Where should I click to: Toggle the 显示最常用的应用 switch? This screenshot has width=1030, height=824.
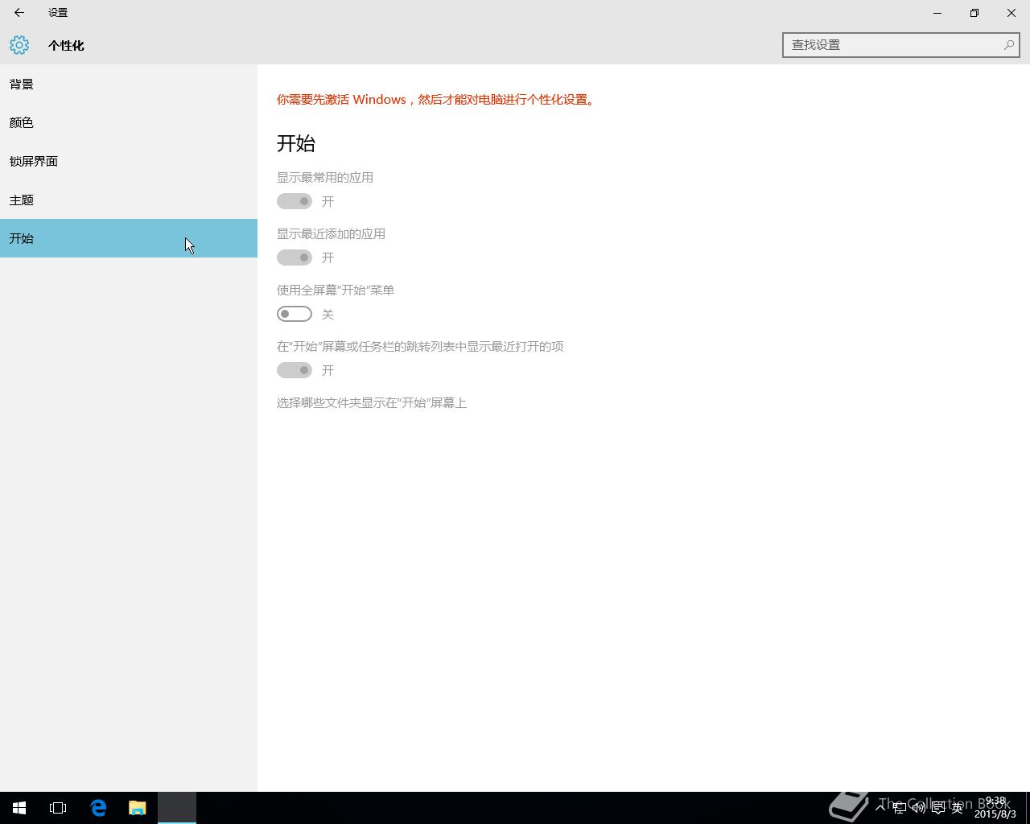pos(295,201)
